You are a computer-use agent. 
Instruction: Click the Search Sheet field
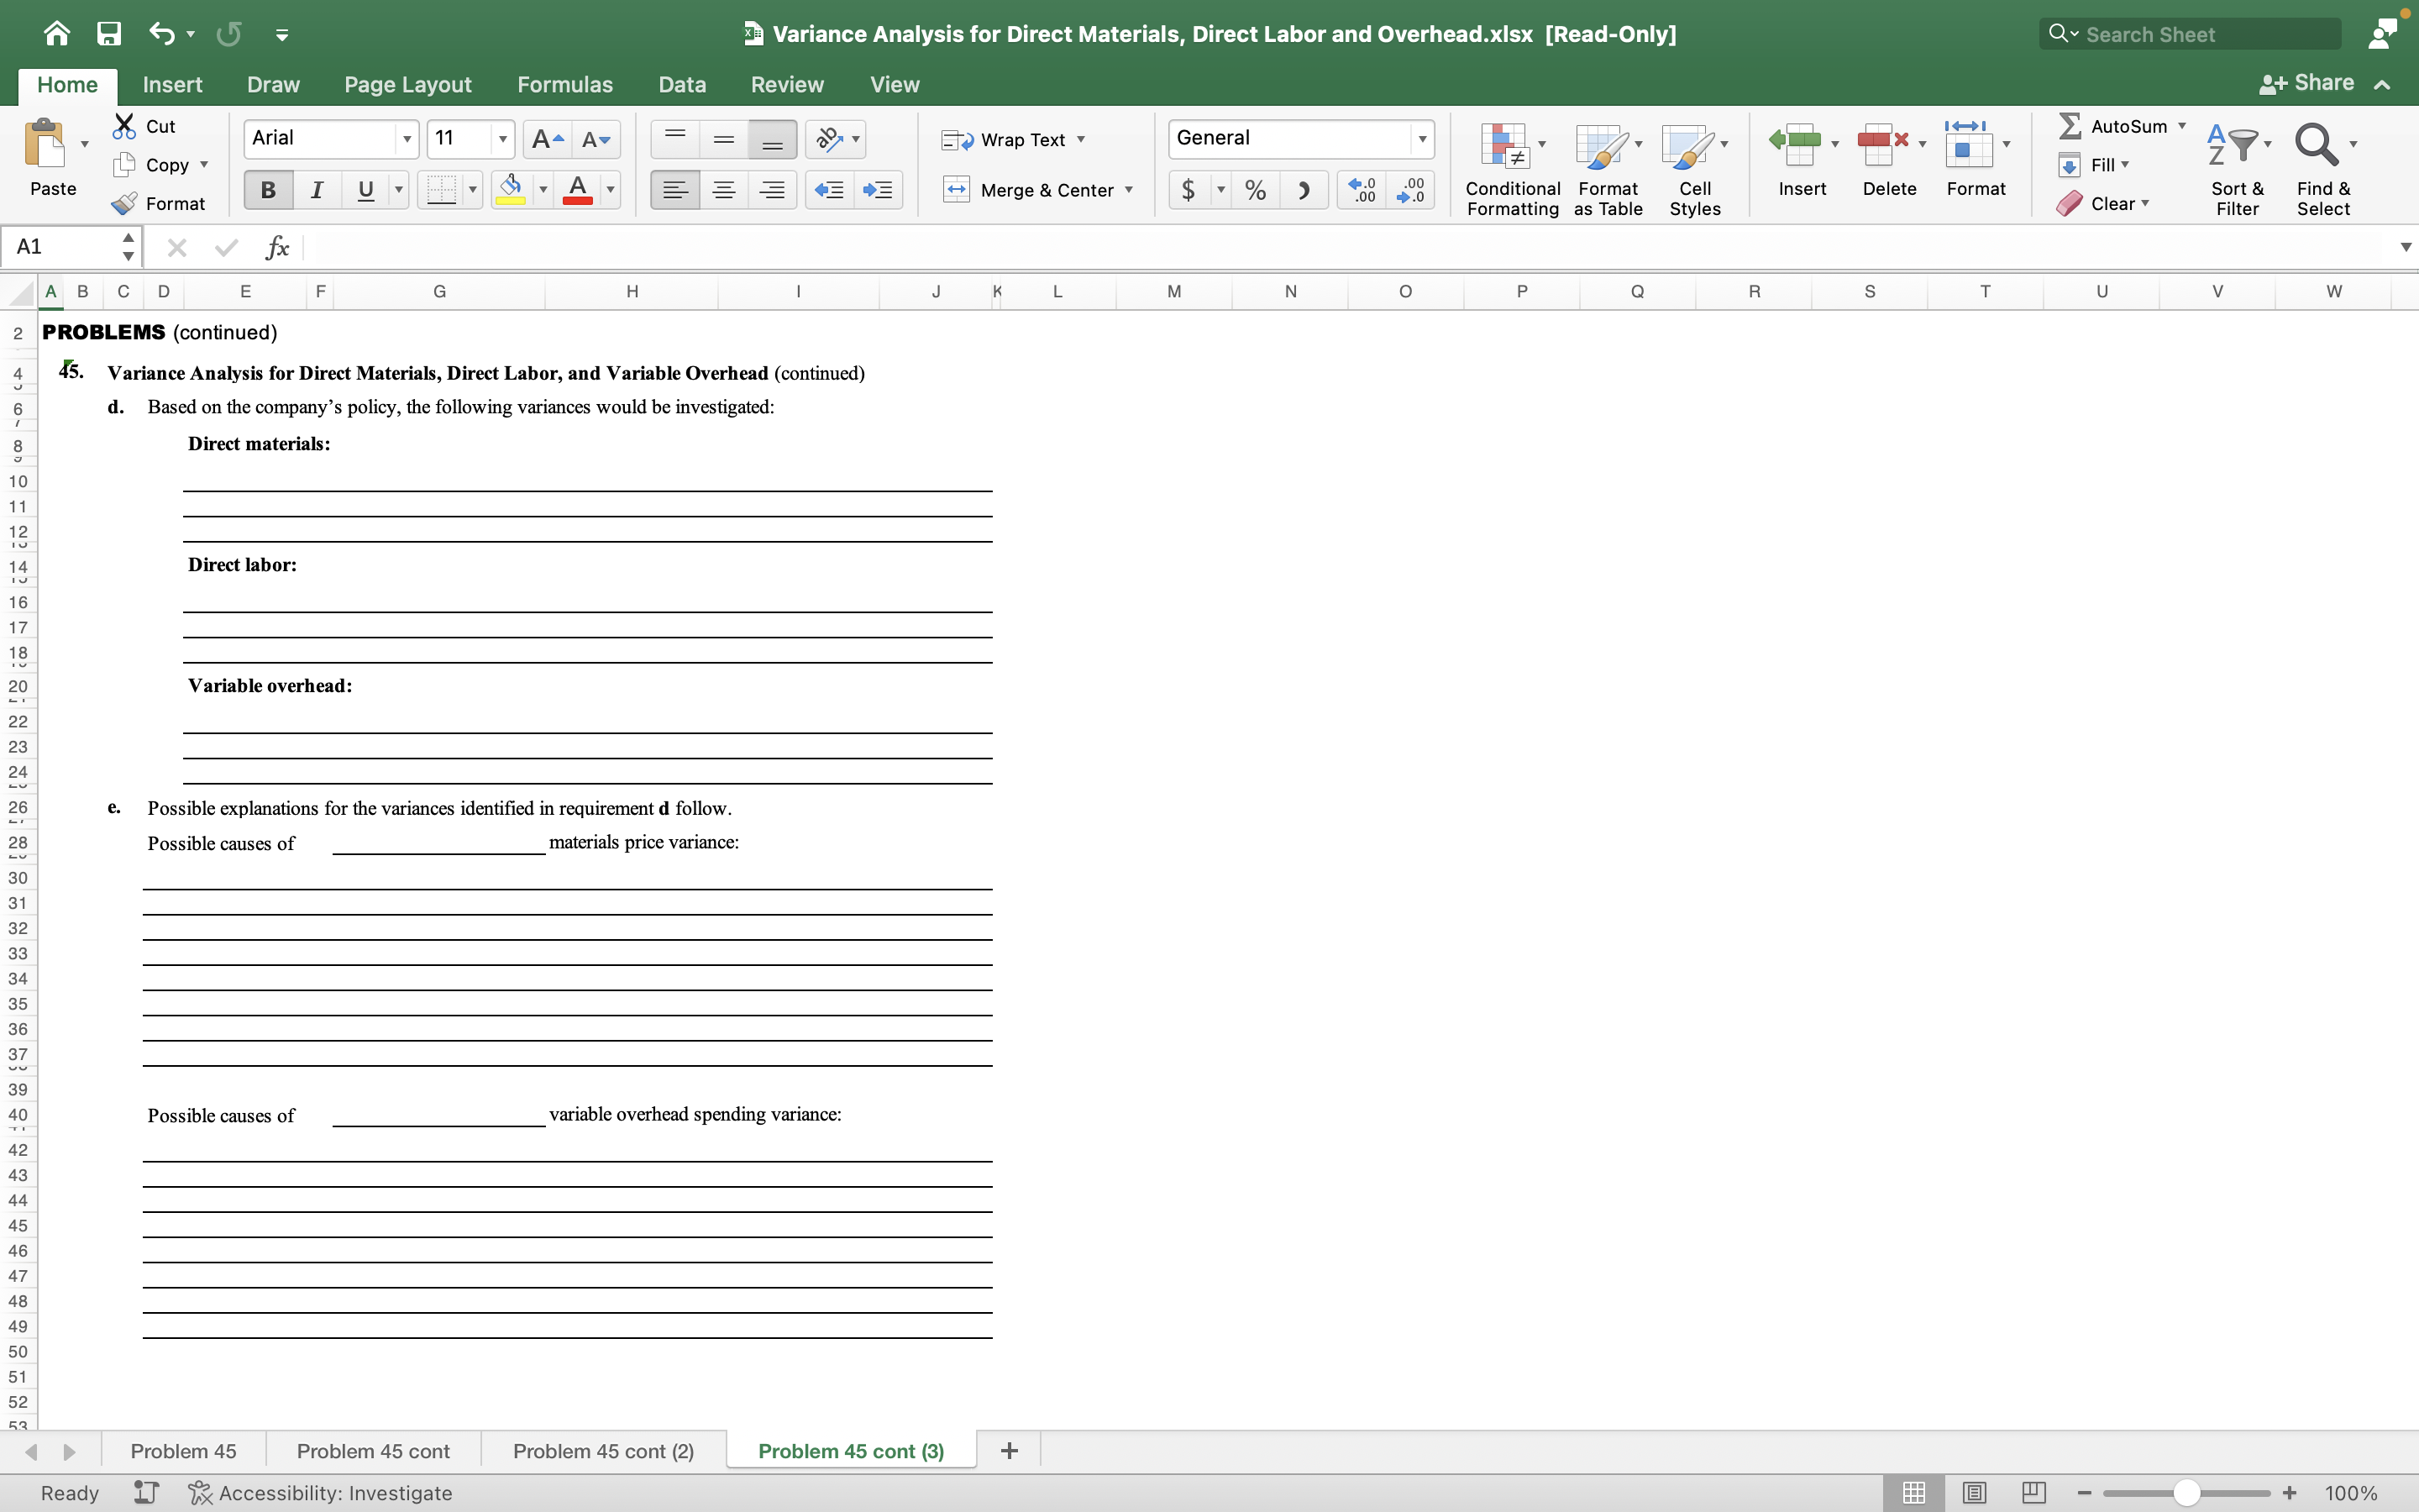2189,34
